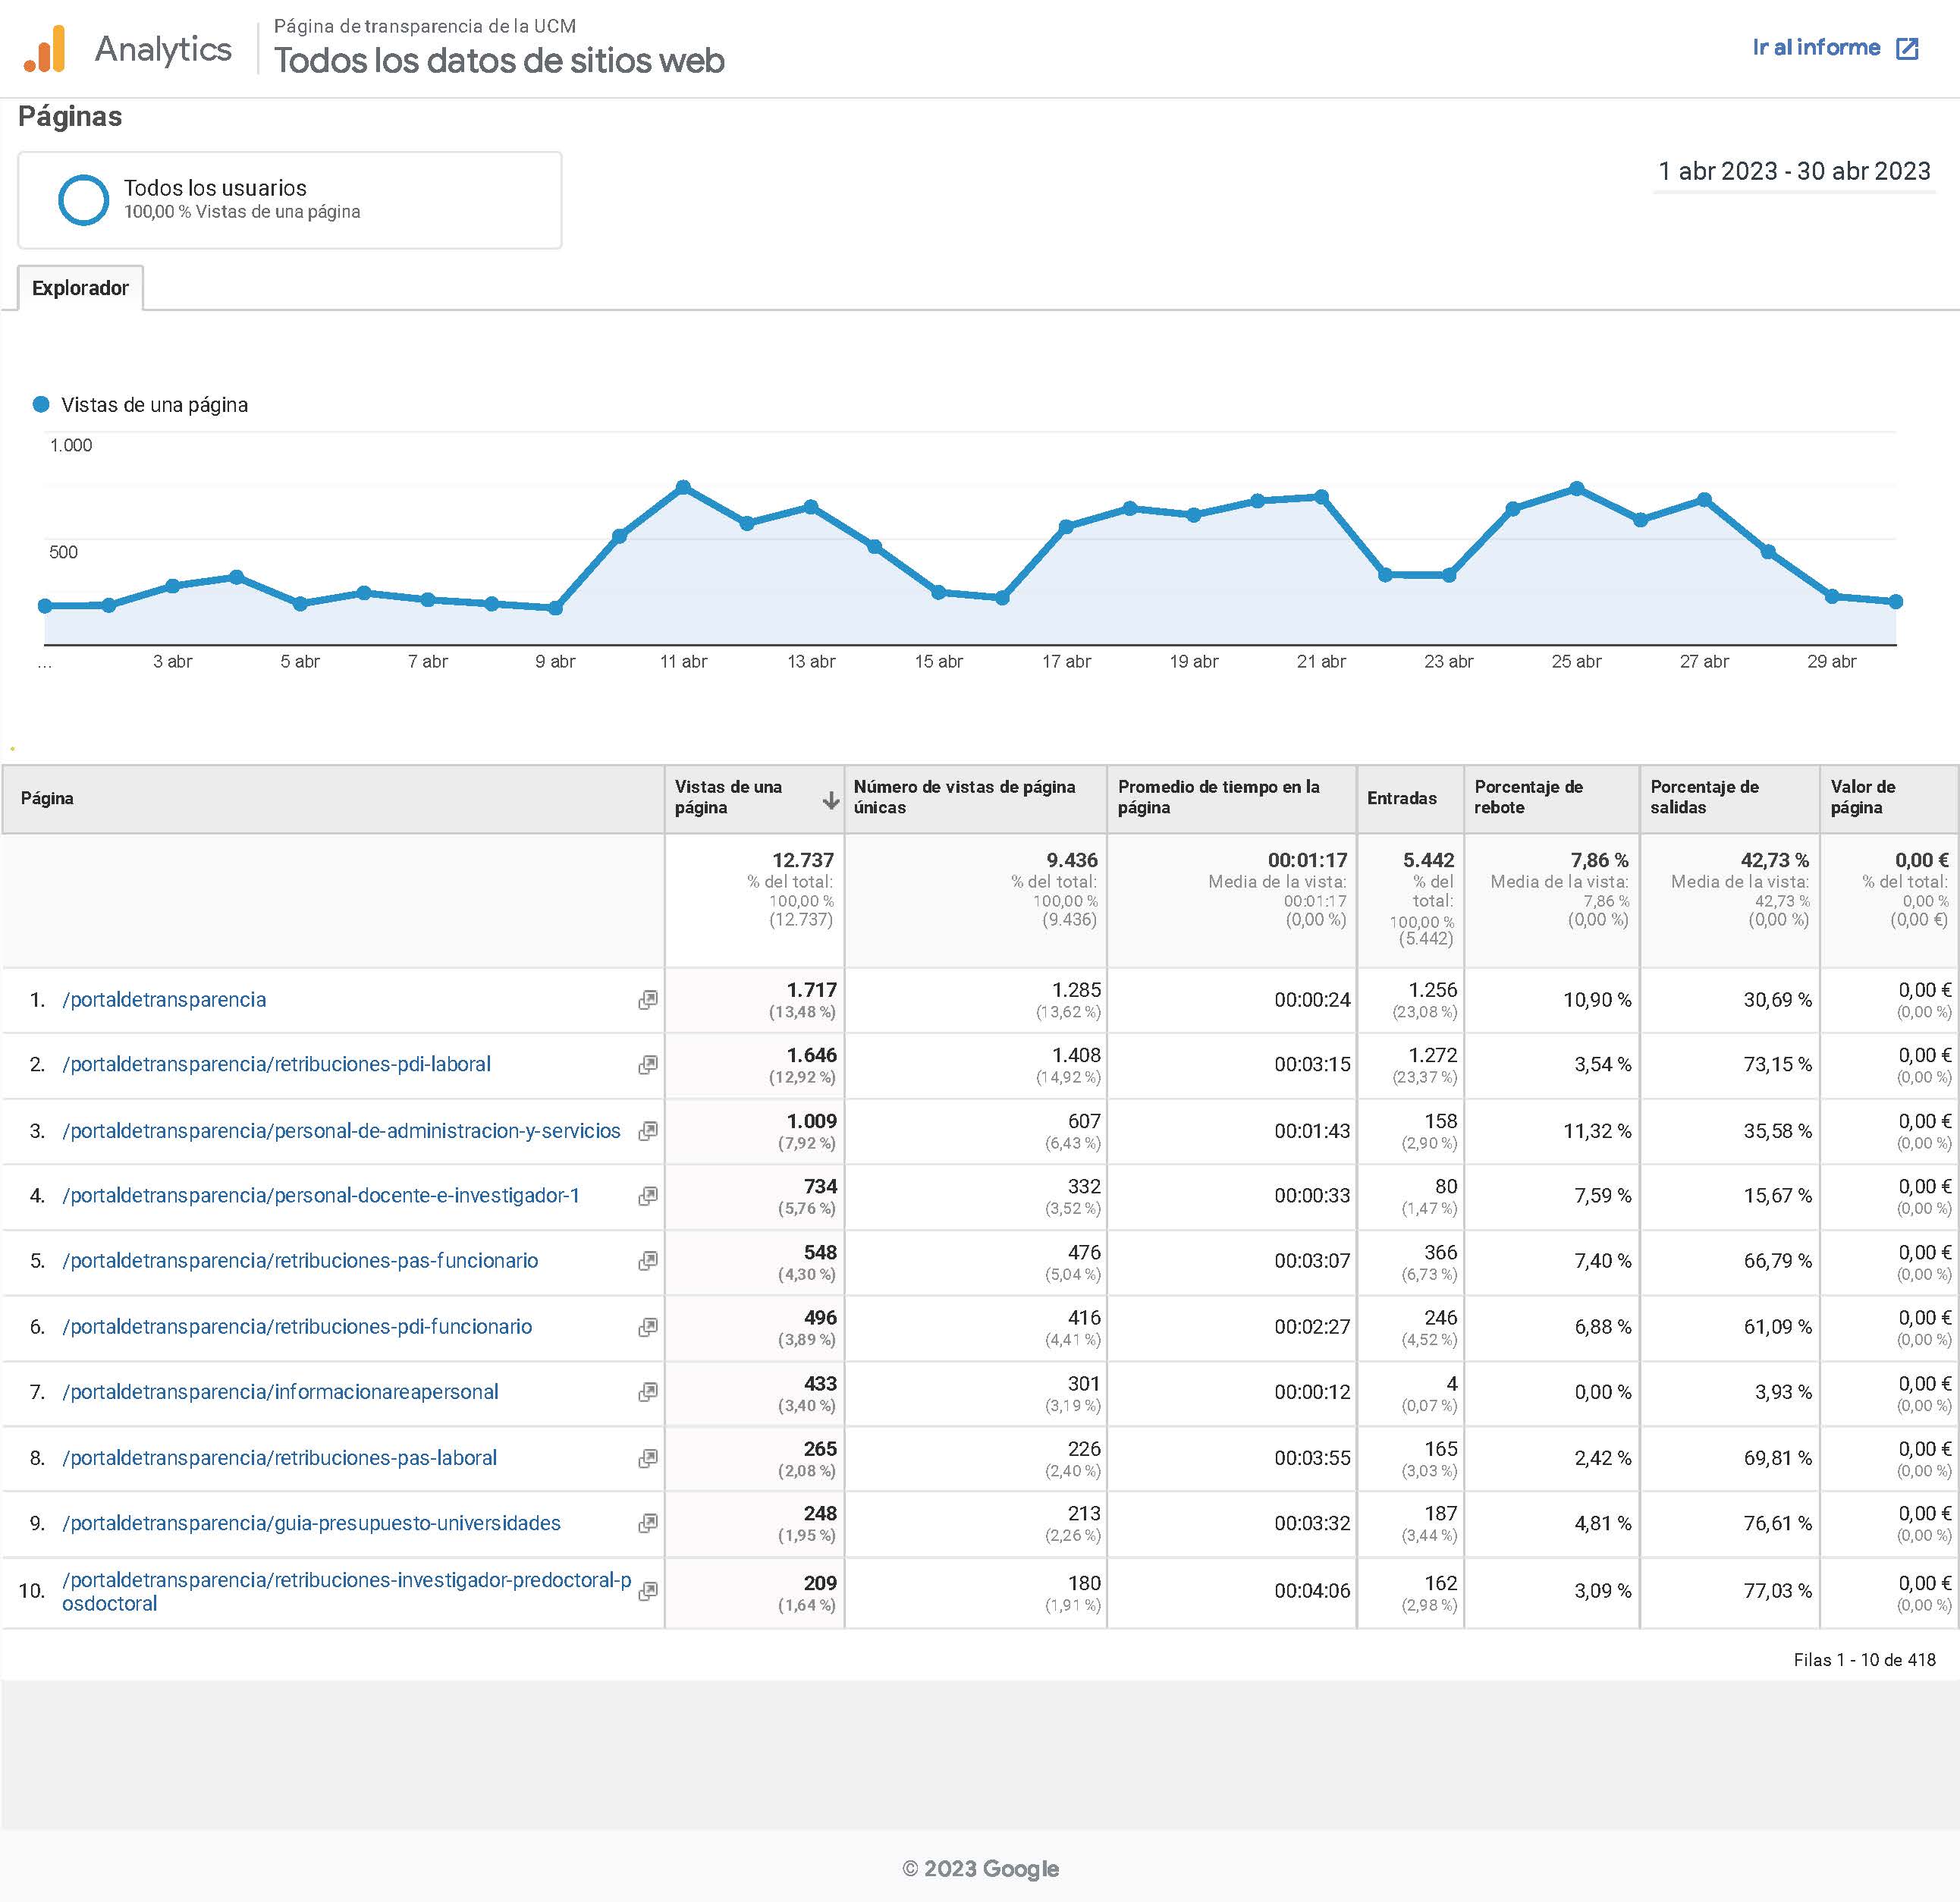Open informacionareapersonal external page icon

coord(648,1392)
